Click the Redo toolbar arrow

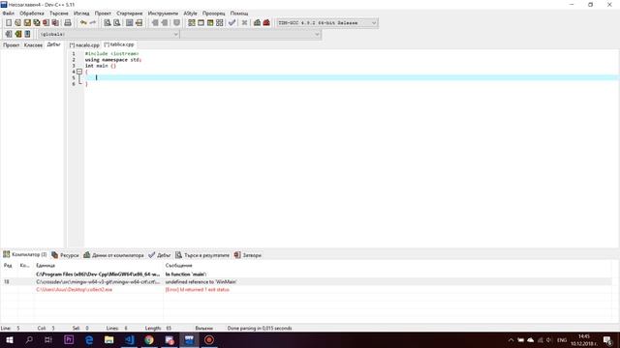[93, 23]
